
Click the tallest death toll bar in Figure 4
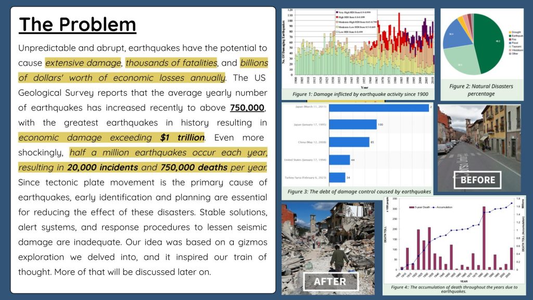point(484,238)
